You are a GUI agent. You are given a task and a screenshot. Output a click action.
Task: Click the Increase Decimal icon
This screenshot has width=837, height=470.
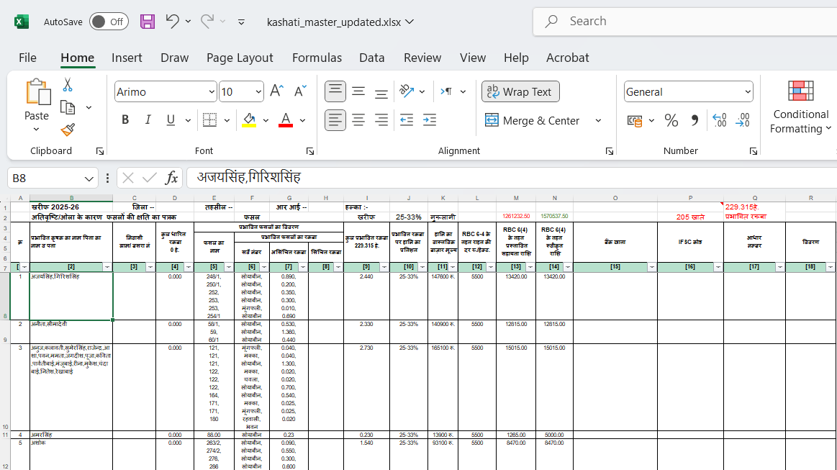pos(719,120)
